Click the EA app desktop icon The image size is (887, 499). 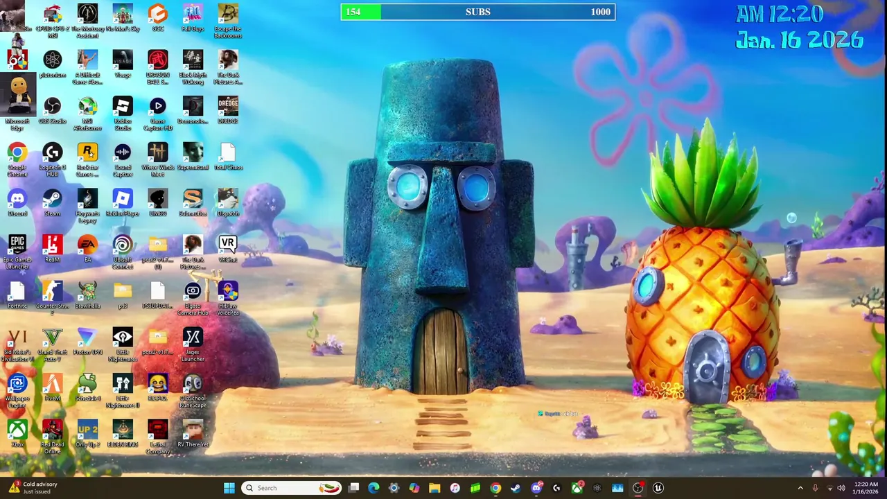(x=87, y=249)
